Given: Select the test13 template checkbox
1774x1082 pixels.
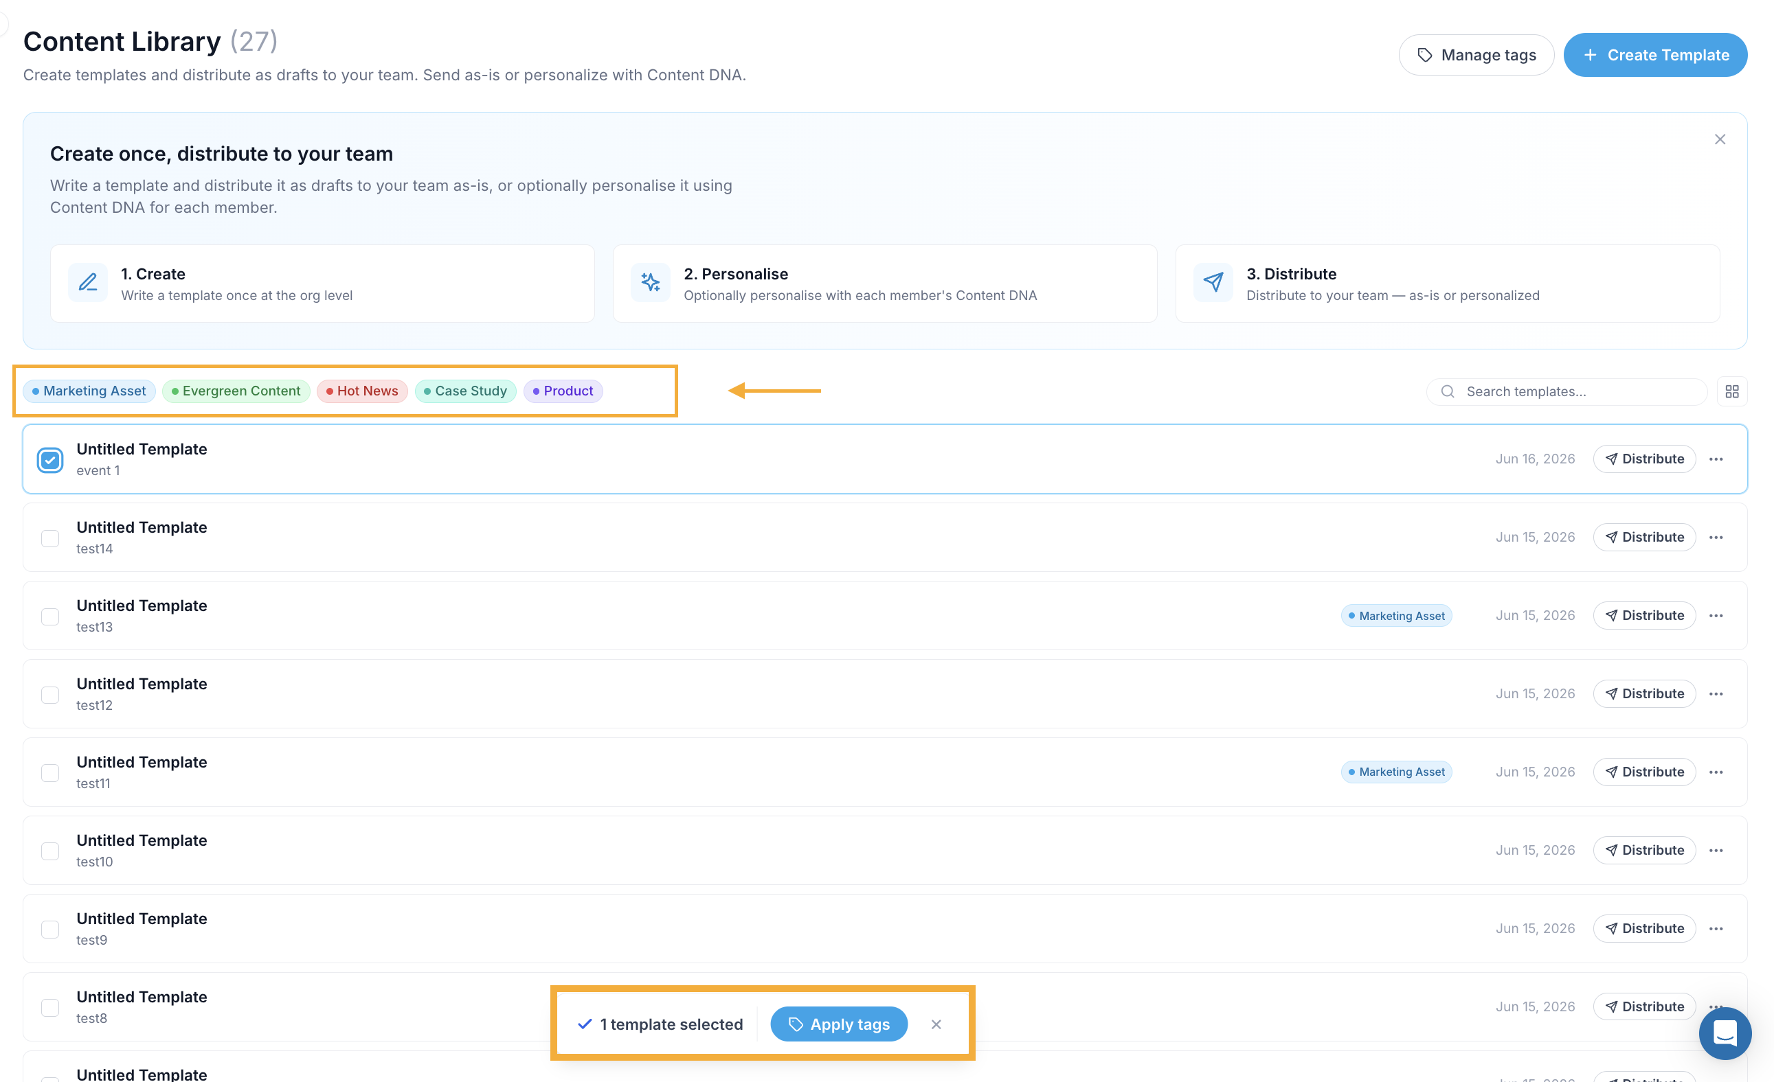Looking at the screenshot, I should [50, 617].
